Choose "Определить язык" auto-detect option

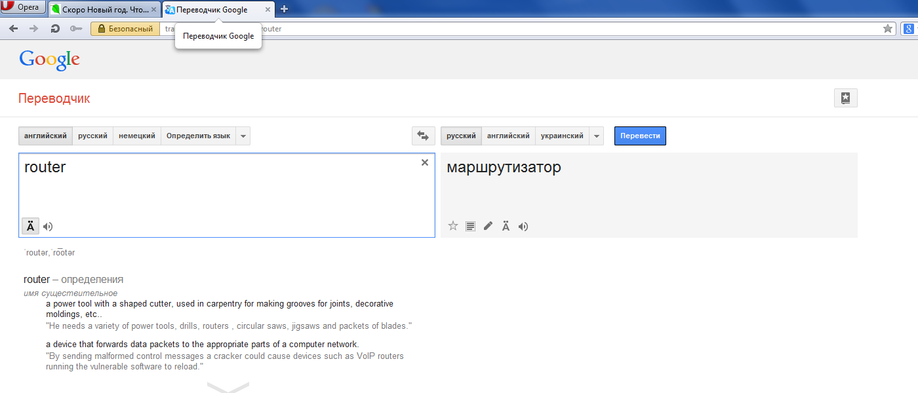tap(198, 136)
